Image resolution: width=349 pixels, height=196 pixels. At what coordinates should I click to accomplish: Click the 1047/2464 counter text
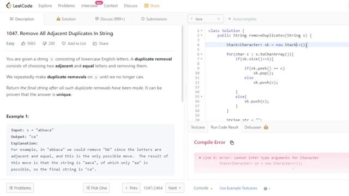[x=153, y=188]
